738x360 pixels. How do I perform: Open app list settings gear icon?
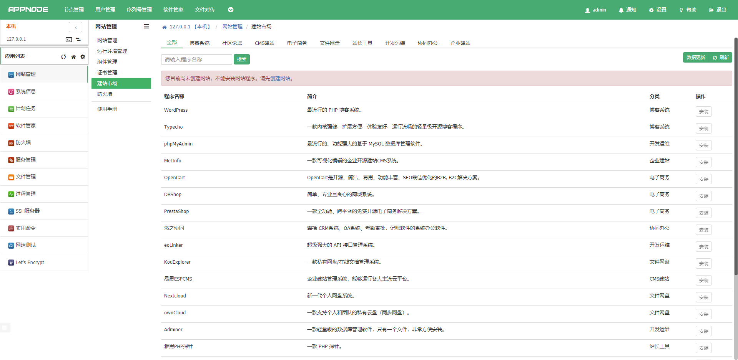(x=83, y=57)
